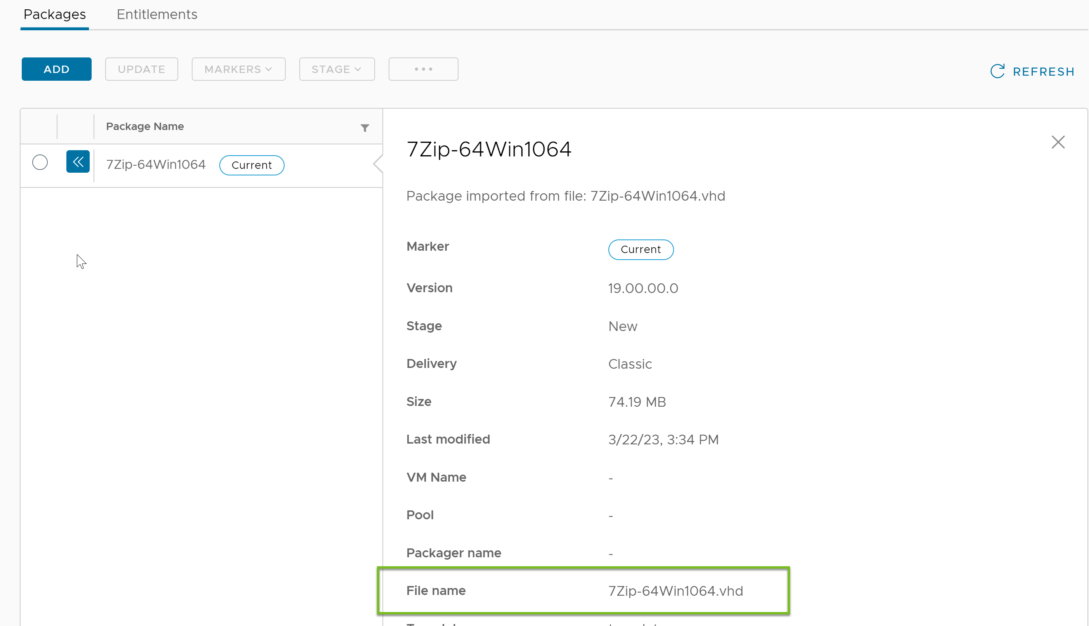This screenshot has height=626, width=1089.
Task: Click the REFRESH label
Action: 1044,72
